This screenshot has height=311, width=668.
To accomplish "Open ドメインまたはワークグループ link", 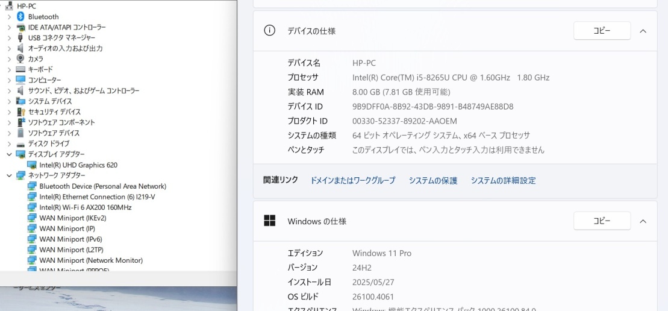I will (x=353, y=181).
